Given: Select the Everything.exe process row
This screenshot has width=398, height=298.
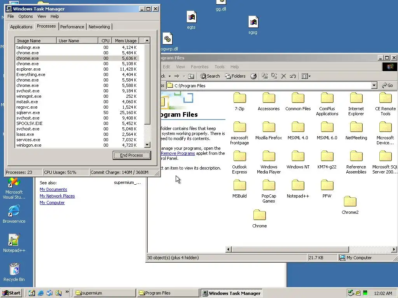Looking at the screenshot, I should 77,74.
